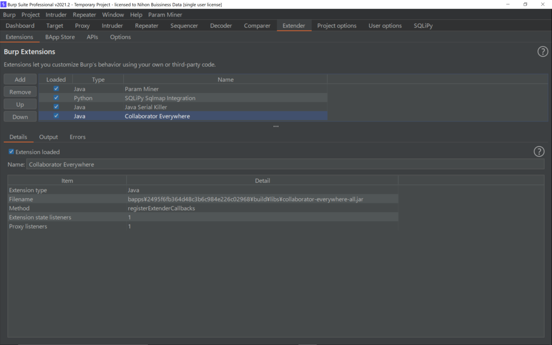Show the Output tab

pyautogui.click(x=48, y=137)
